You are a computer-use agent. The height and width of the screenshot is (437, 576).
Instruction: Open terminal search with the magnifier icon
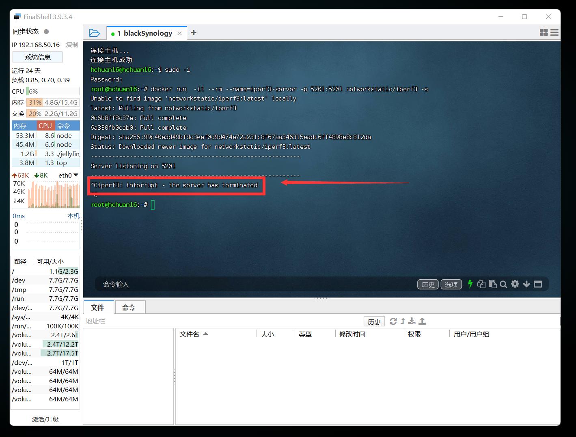tap(503, 284)
